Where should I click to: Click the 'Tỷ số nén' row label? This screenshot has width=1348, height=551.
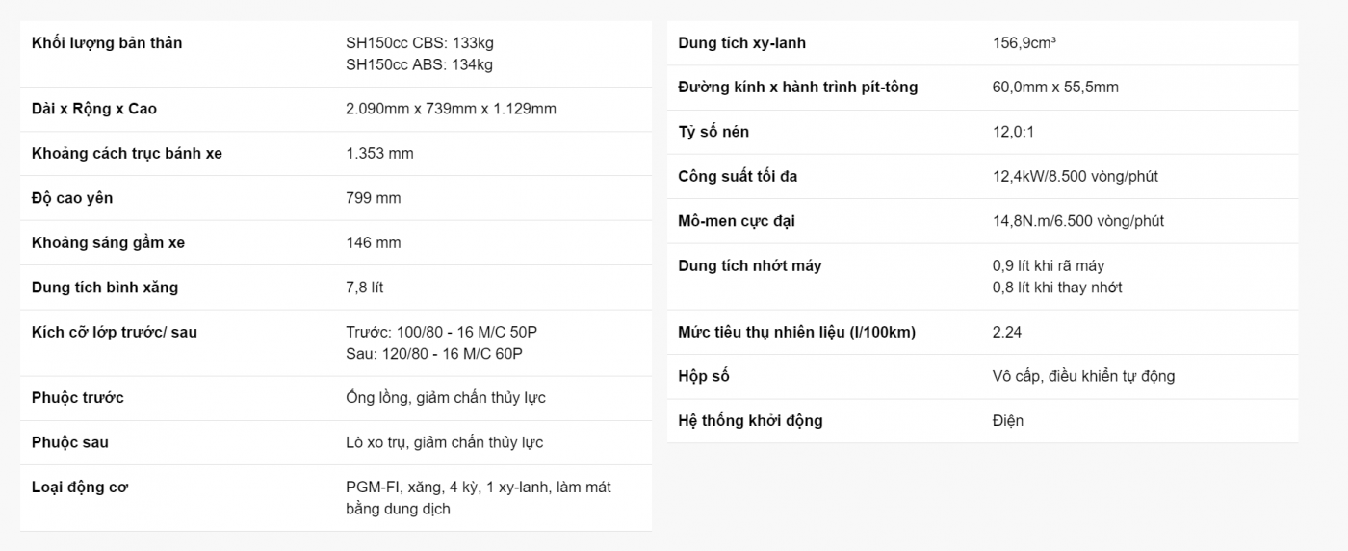pyautogui.click(x=713, y=132)
